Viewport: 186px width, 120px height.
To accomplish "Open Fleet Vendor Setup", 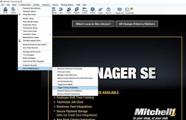I will (x=35, y=22).
